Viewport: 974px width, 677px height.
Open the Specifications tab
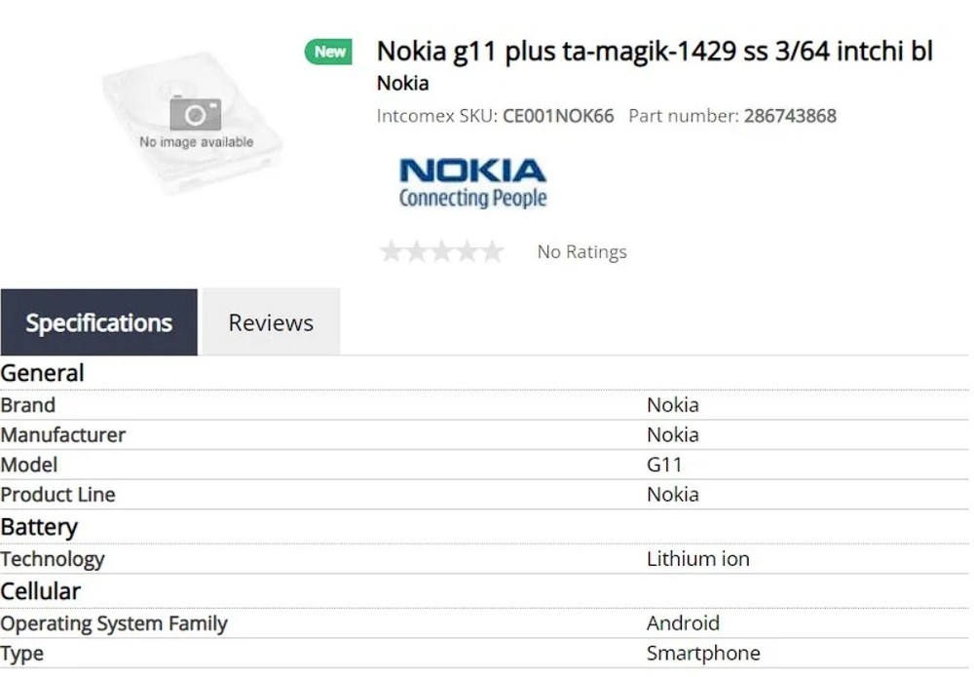click(98, 322)
